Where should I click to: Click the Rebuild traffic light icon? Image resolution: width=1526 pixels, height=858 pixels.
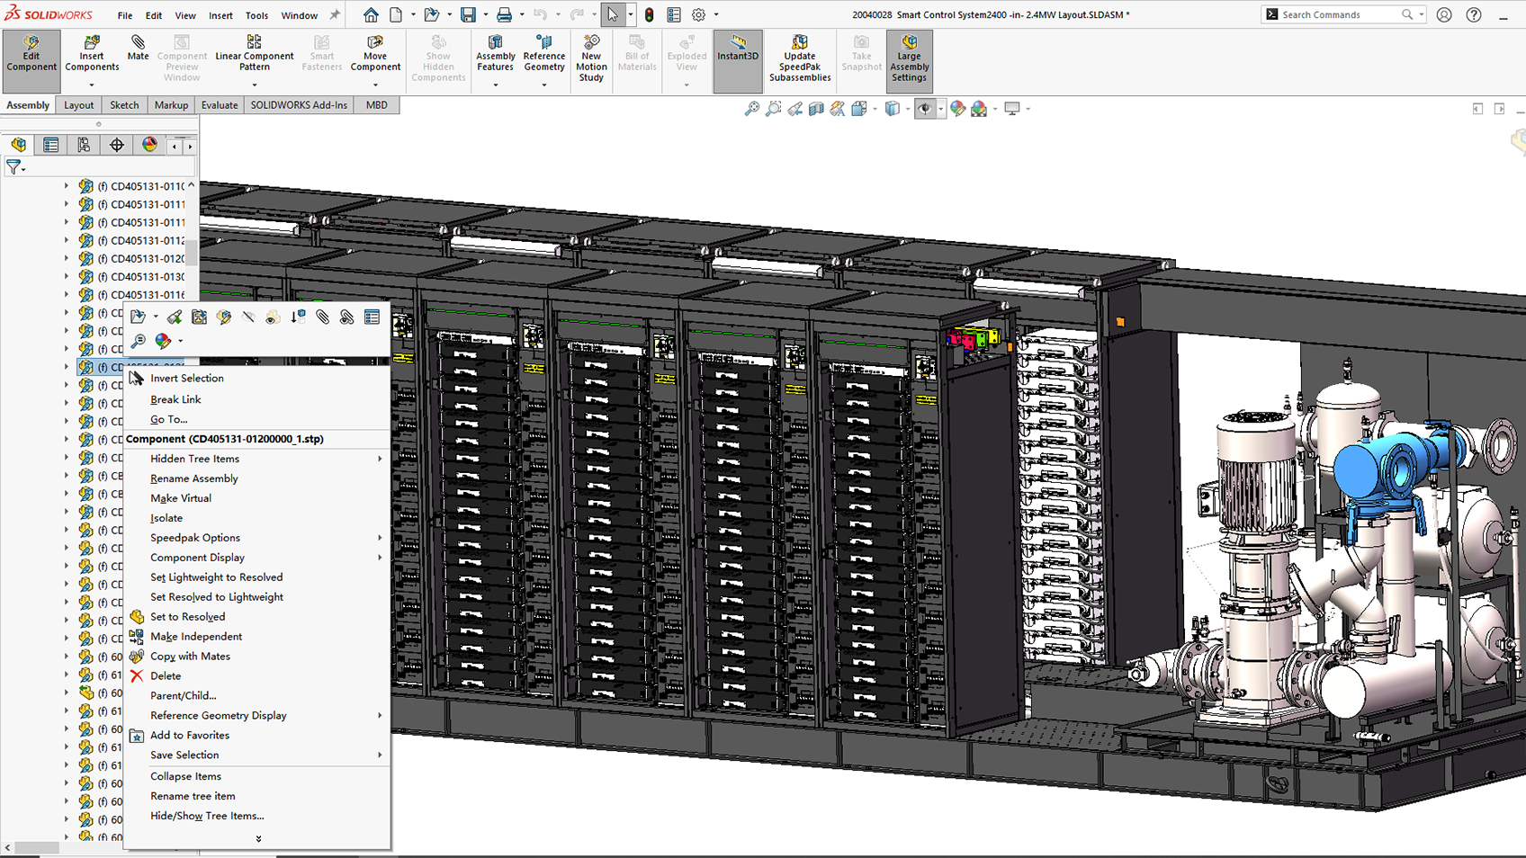point(649,14)
